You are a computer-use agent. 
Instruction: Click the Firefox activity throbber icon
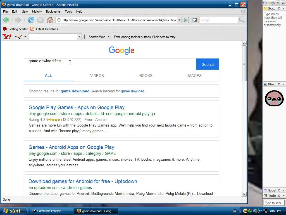click(243, 11)
